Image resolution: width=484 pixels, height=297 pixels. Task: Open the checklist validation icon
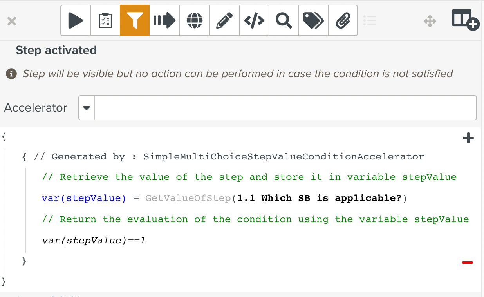105,20
